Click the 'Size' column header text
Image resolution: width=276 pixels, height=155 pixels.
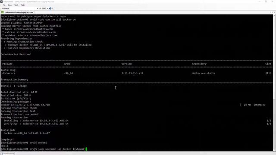click(268, 64)
